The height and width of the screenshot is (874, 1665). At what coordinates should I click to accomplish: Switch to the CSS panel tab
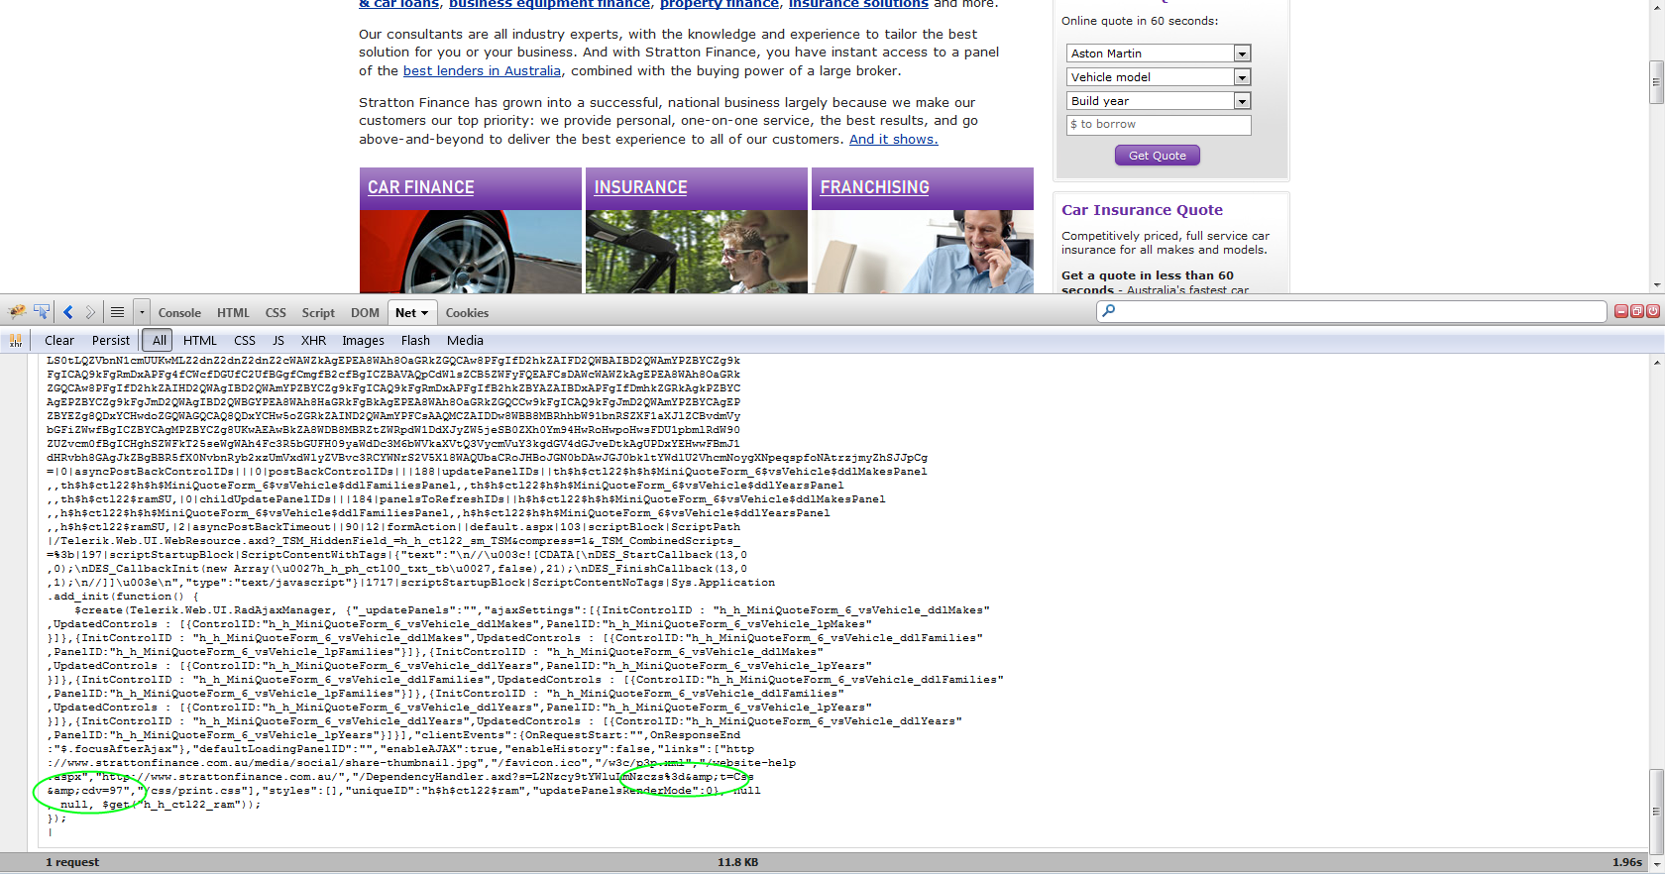(276, 313)
